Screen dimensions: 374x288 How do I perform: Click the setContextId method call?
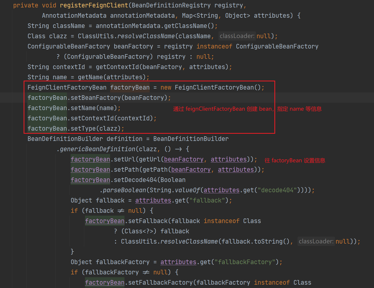click(x=92, y=118)
